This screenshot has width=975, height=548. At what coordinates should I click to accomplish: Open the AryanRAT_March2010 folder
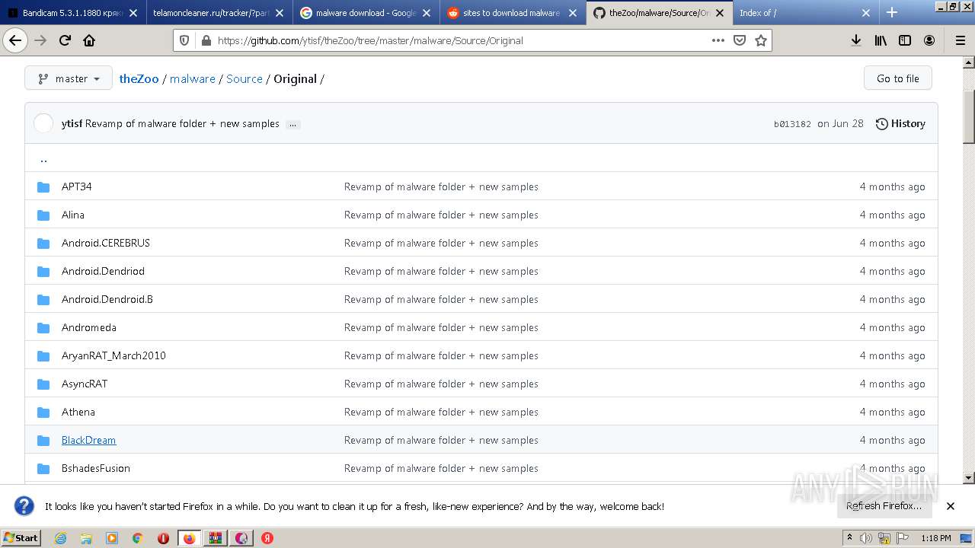(113, 355)
